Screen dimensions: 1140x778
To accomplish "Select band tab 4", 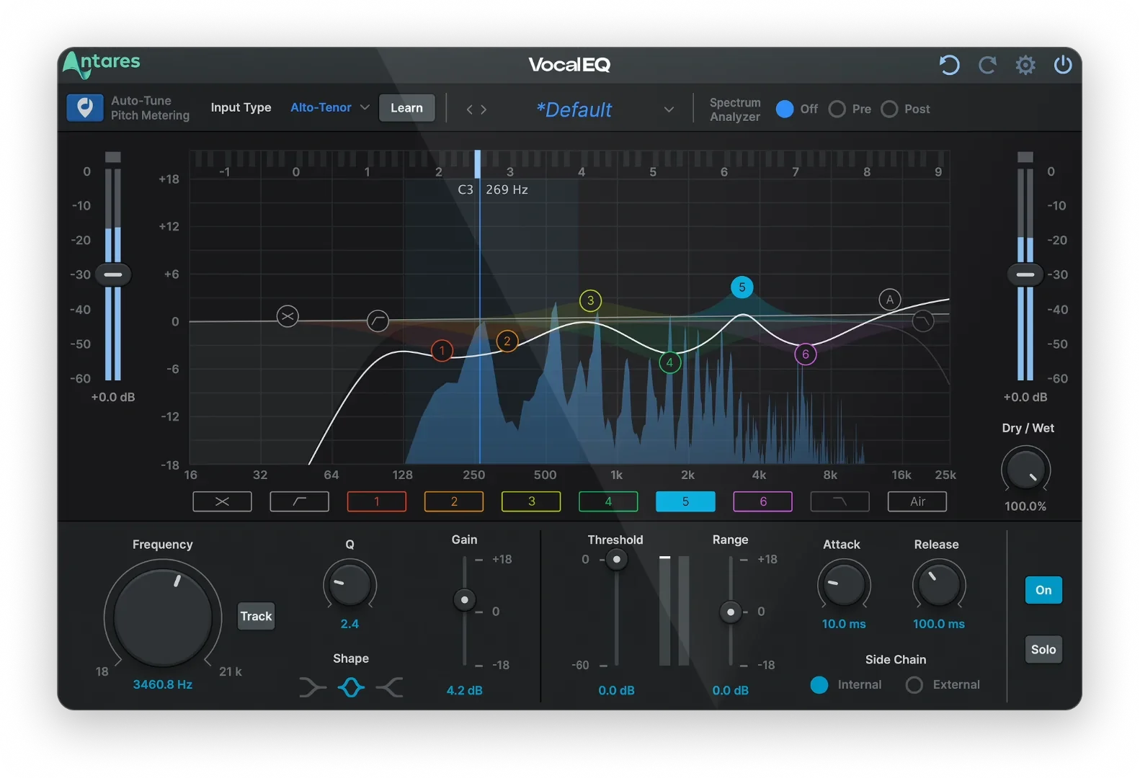I will pyautogui.click(x=608, y=501).
